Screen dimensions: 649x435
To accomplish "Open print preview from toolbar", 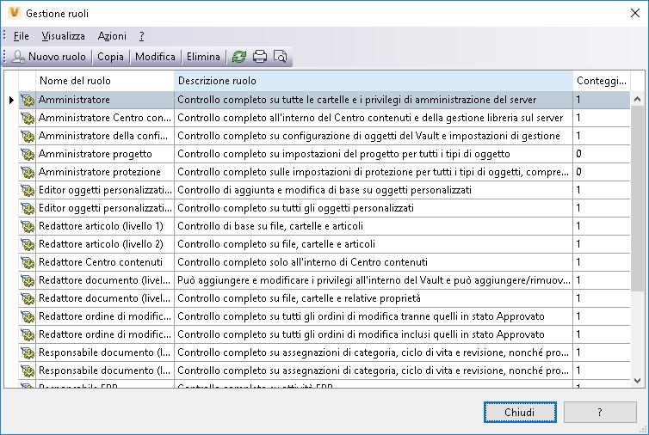I will [281, 57].
